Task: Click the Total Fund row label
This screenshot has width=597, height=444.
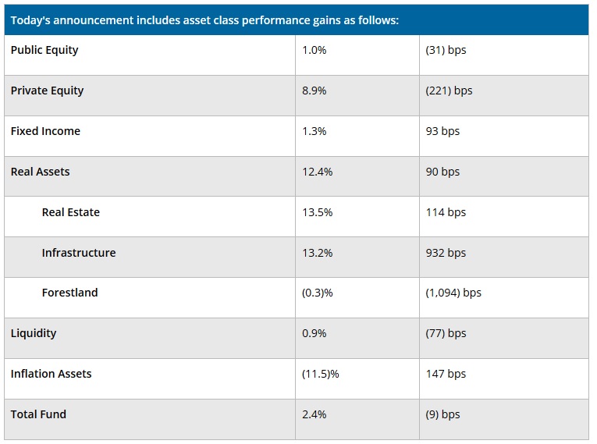Action: (x=38, y=414)
